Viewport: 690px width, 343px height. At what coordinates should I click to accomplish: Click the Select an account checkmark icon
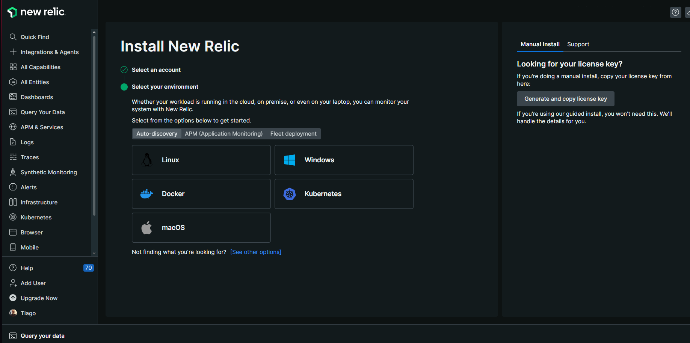[x=124, y=70]
